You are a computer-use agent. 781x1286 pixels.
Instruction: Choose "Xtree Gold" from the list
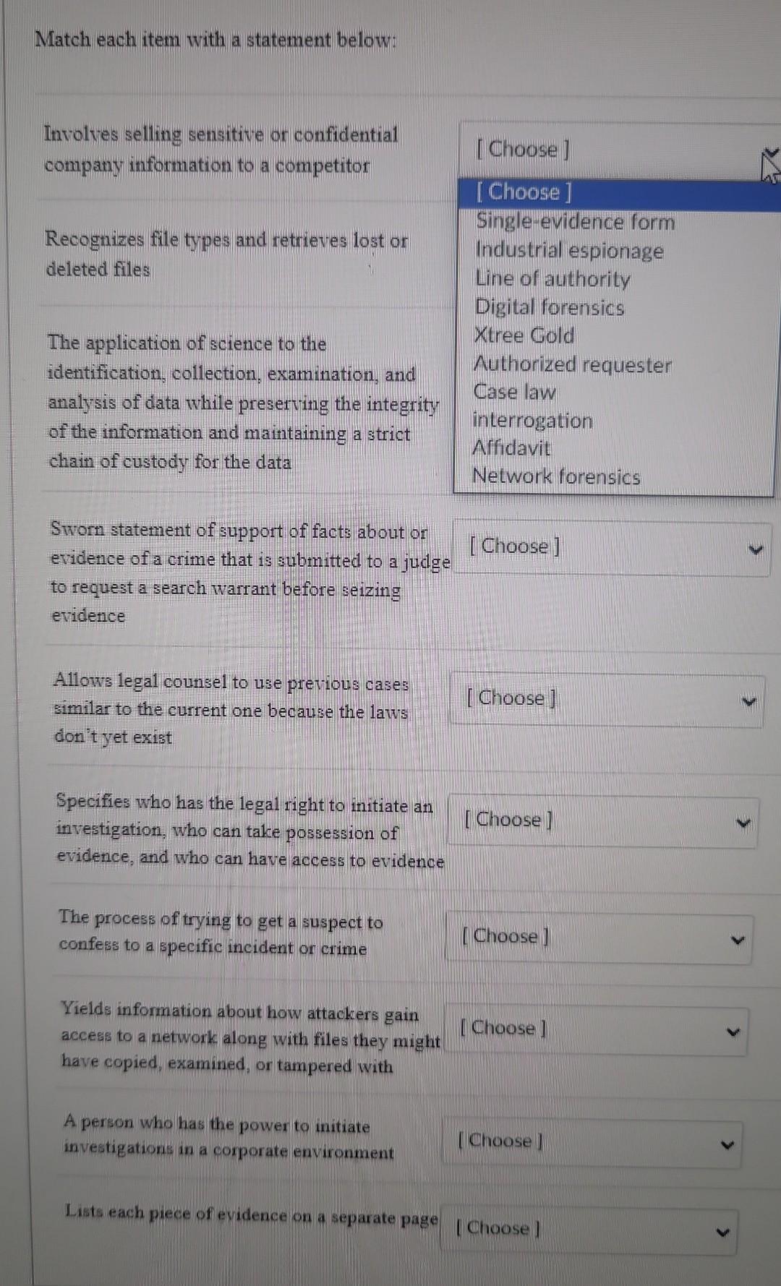(524, 335)
